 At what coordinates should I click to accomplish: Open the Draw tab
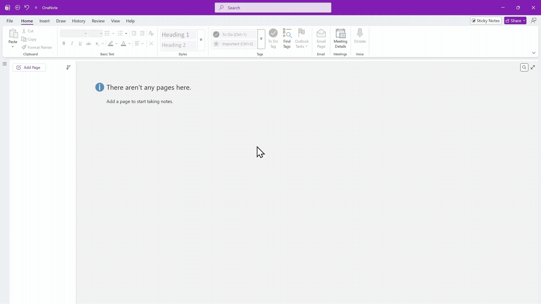tap(61, 21)
